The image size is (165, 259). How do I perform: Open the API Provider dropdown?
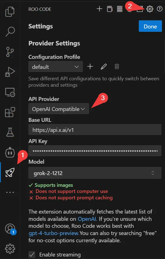pos(58,109)
